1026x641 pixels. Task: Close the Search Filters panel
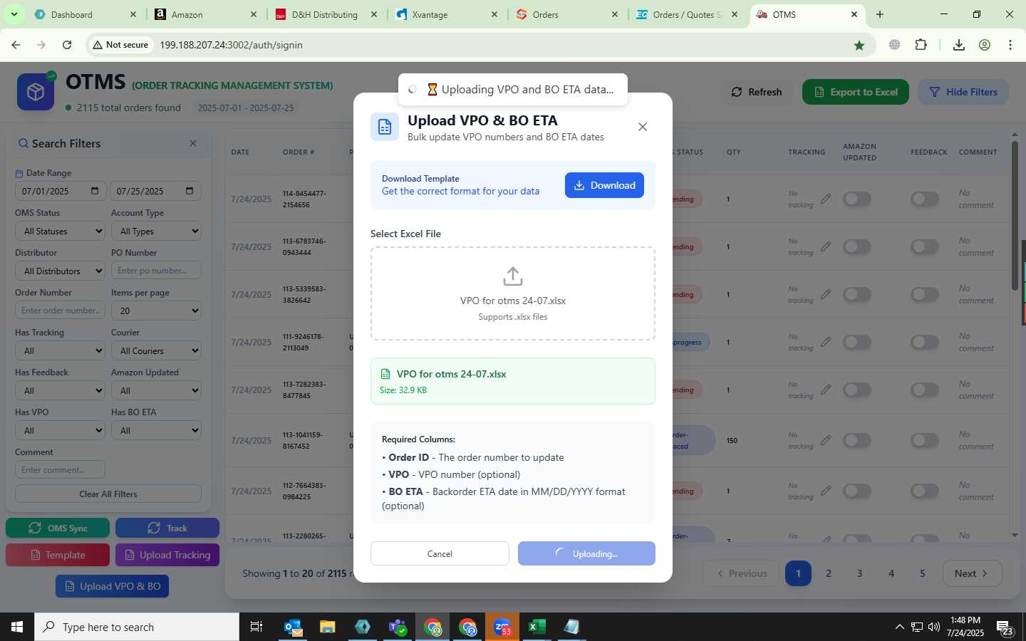tap(192, 143)
